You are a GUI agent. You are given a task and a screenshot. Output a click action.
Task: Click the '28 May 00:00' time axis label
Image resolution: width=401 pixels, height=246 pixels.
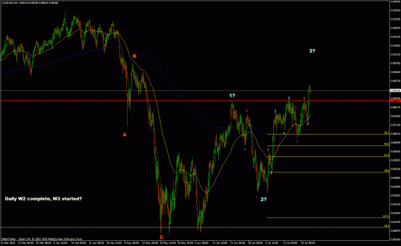point(185,243)
